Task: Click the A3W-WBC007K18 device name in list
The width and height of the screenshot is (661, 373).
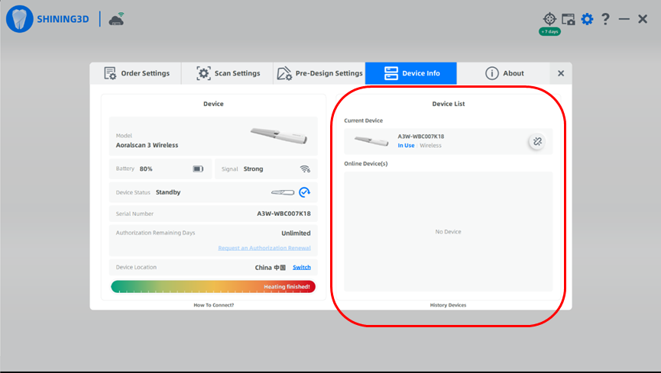Action: (x=421, y=137)
